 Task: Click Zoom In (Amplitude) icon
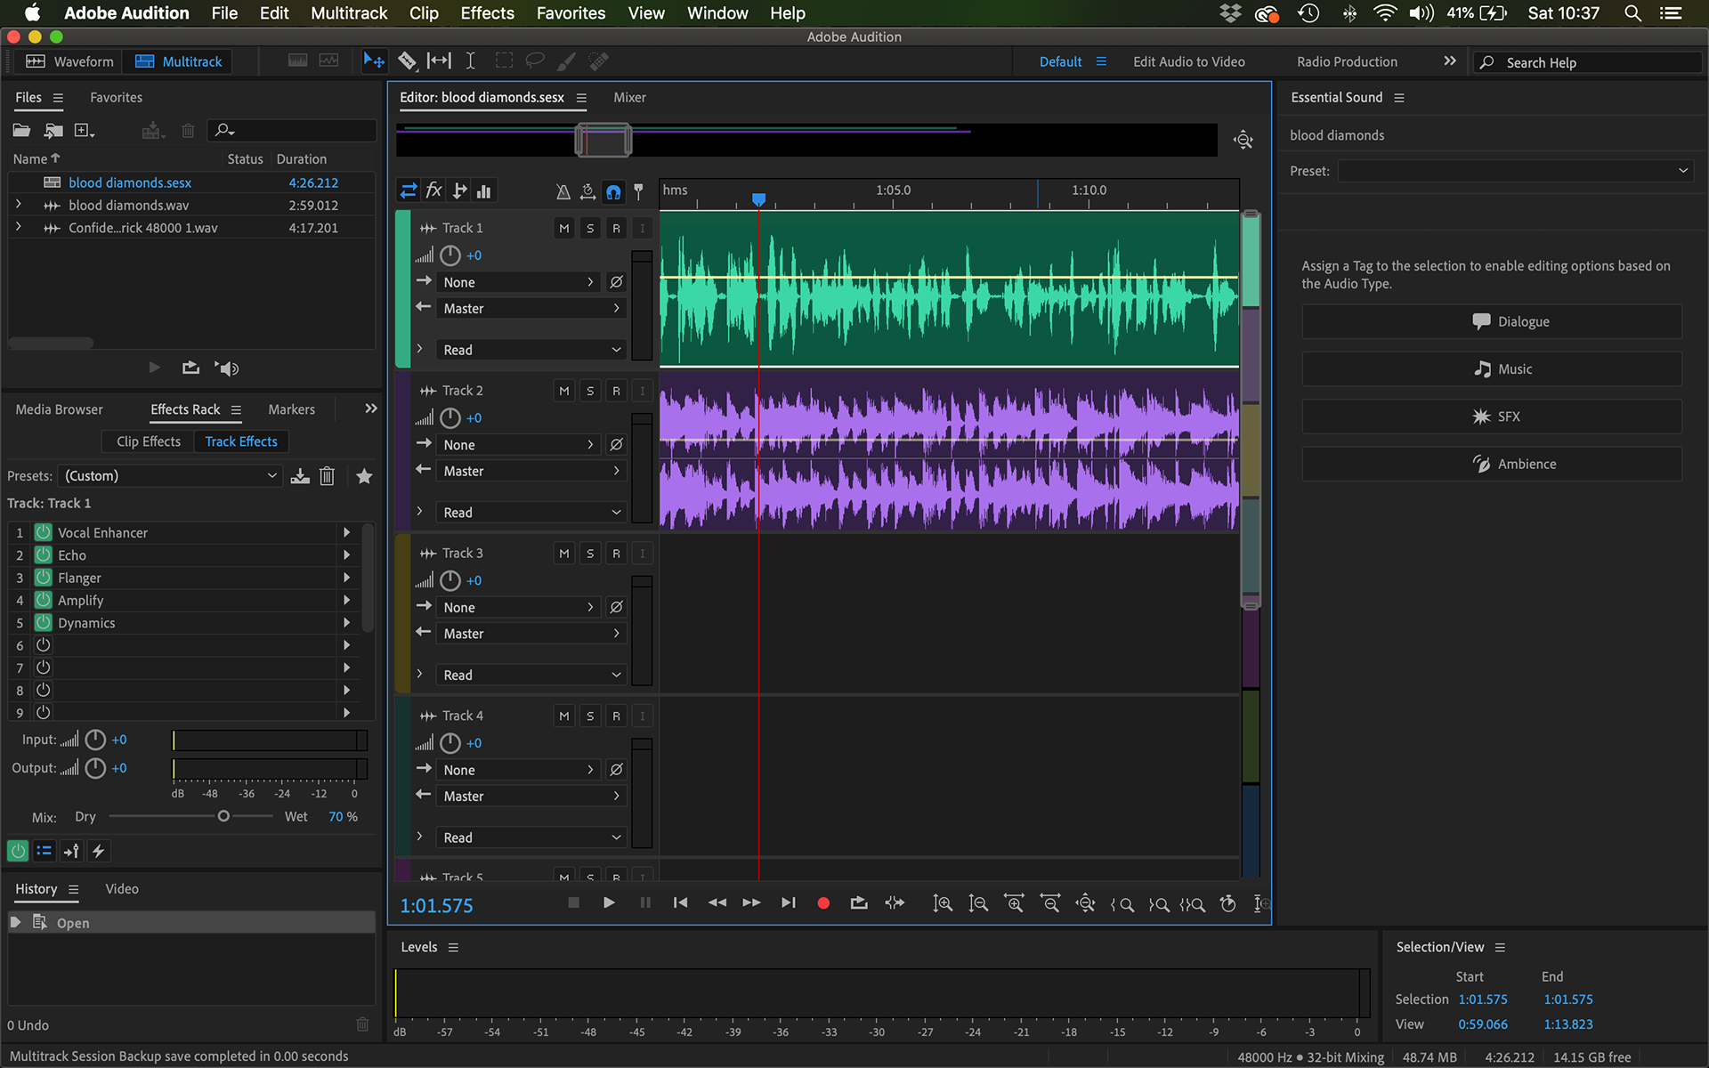[943, 903]
